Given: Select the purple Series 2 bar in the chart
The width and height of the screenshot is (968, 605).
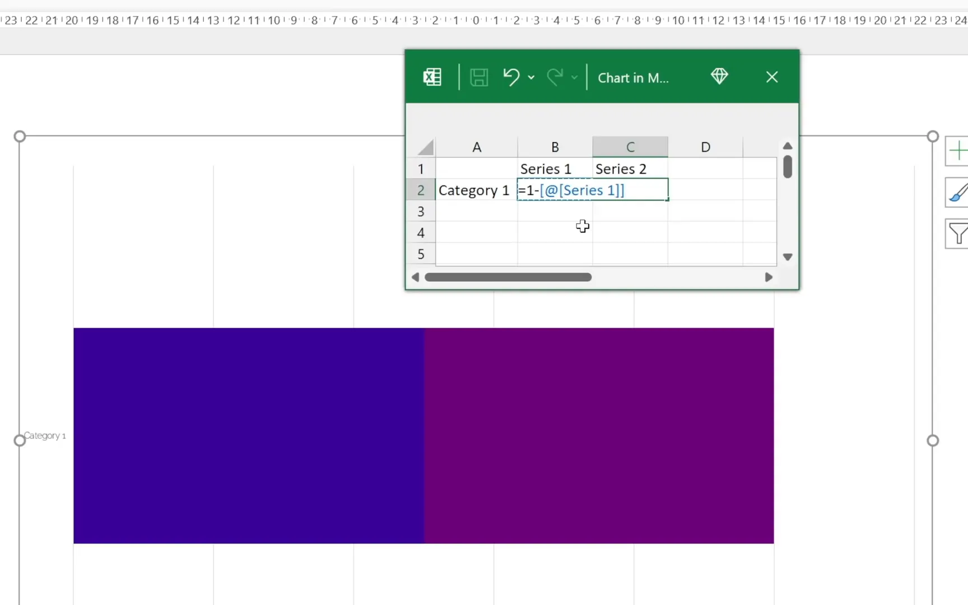Looking at the screenshot, I should 599,435.
